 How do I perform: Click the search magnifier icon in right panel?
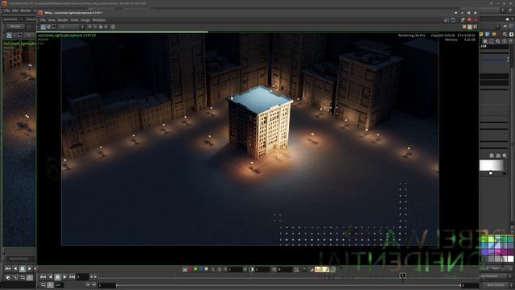coord(505,34)
